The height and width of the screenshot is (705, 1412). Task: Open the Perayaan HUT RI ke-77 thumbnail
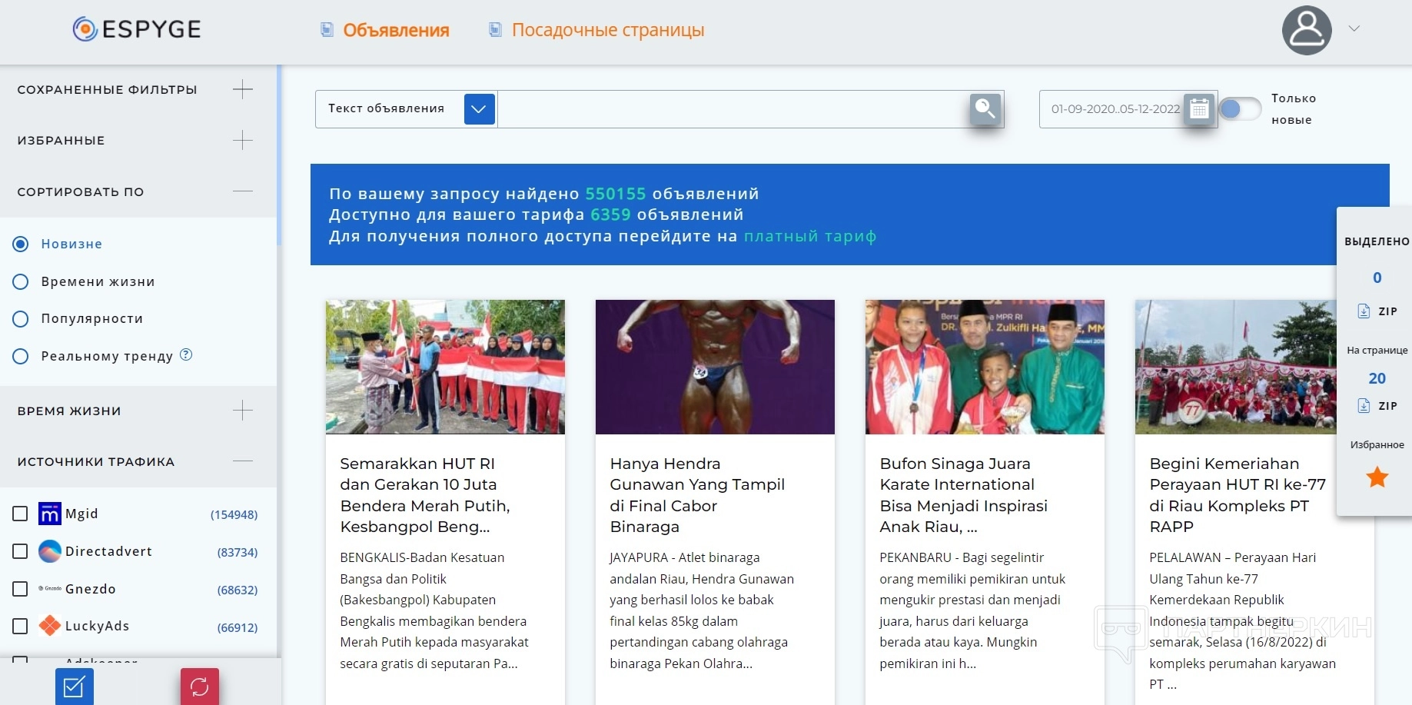click(1236, 367)
